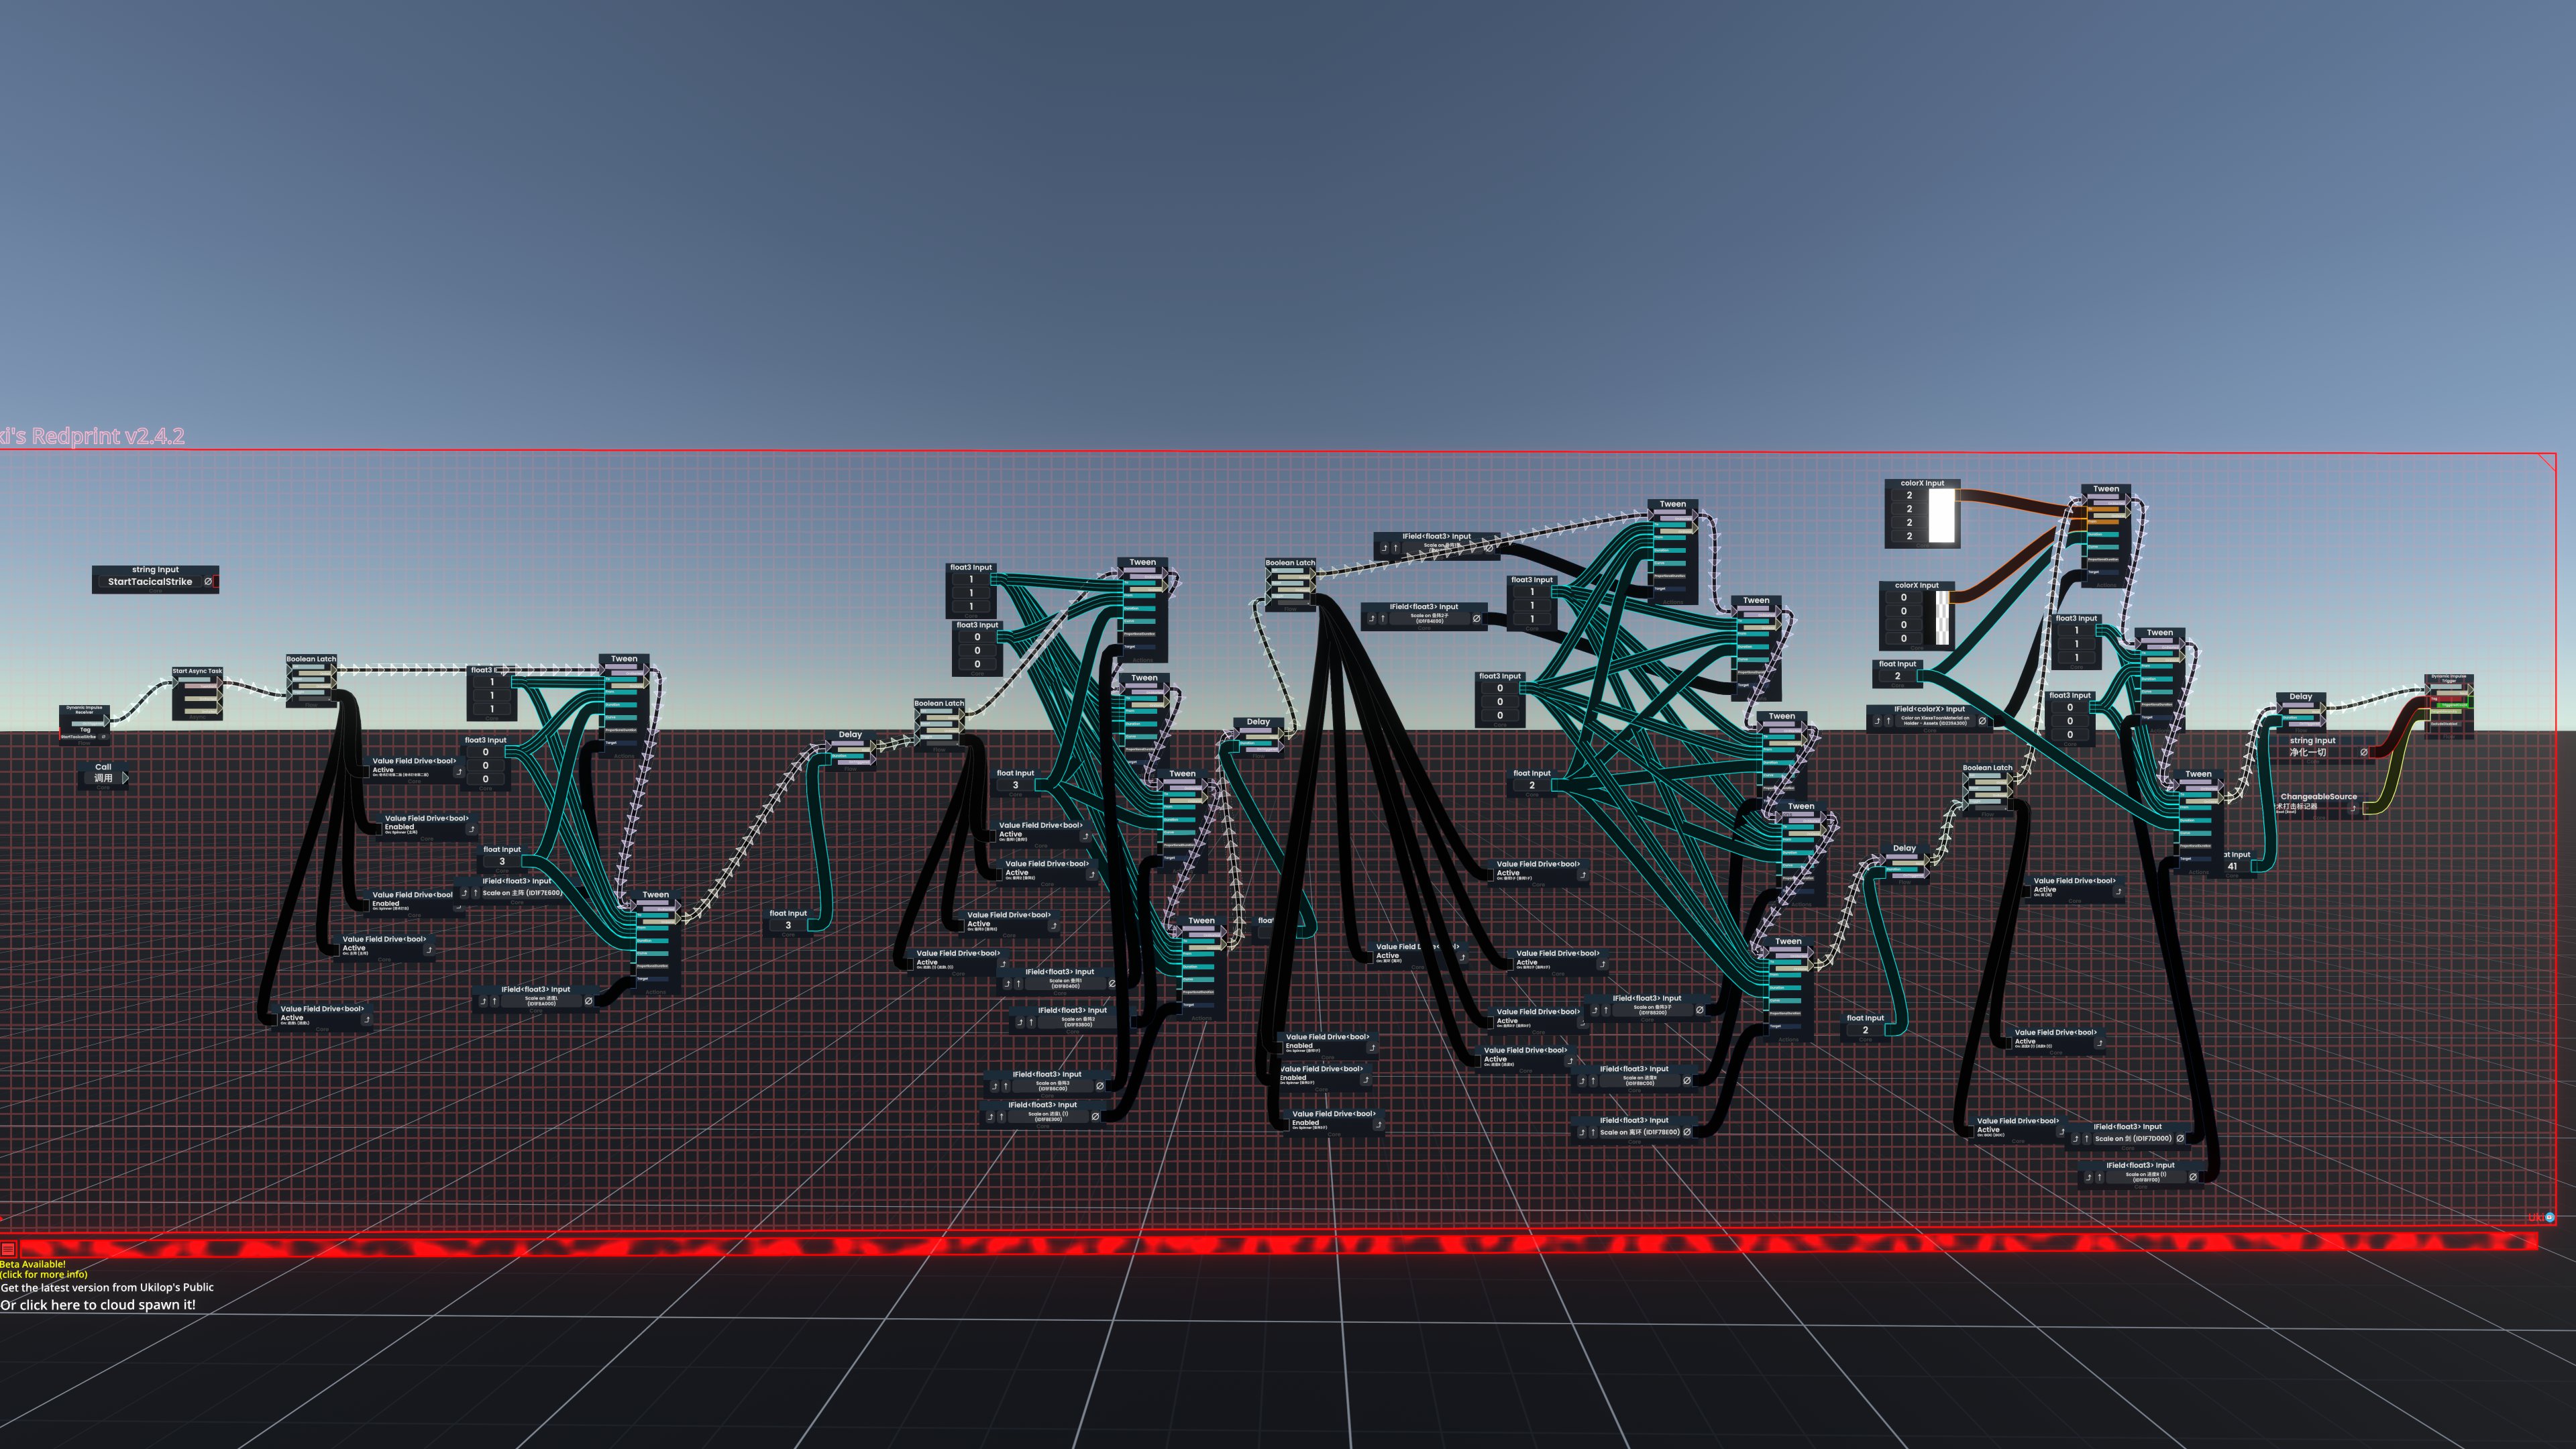
Task: Click the top-right Tween node title
Action: [2106, 489]
